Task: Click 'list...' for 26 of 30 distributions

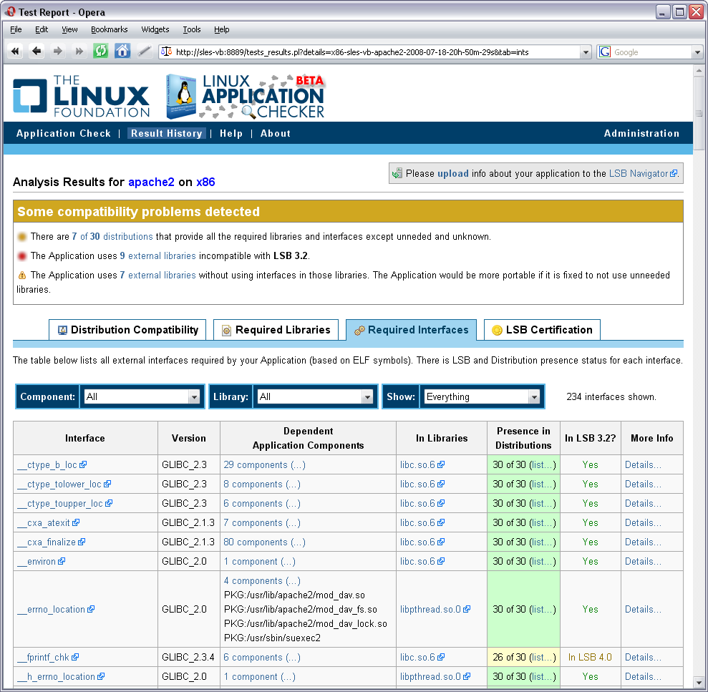Action: coord(542,657)
